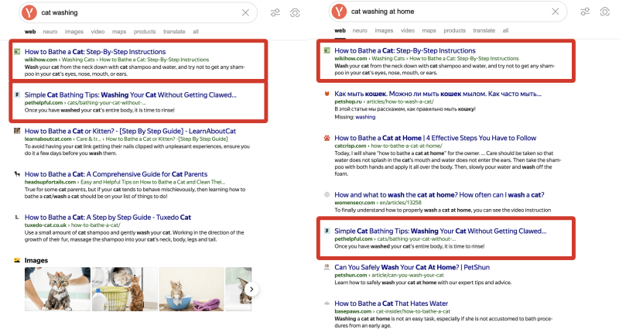Open 'Can You Safely Wash Your Cat At Home?'
Viewport: 619px width, 336px height.
coord(412,267)
